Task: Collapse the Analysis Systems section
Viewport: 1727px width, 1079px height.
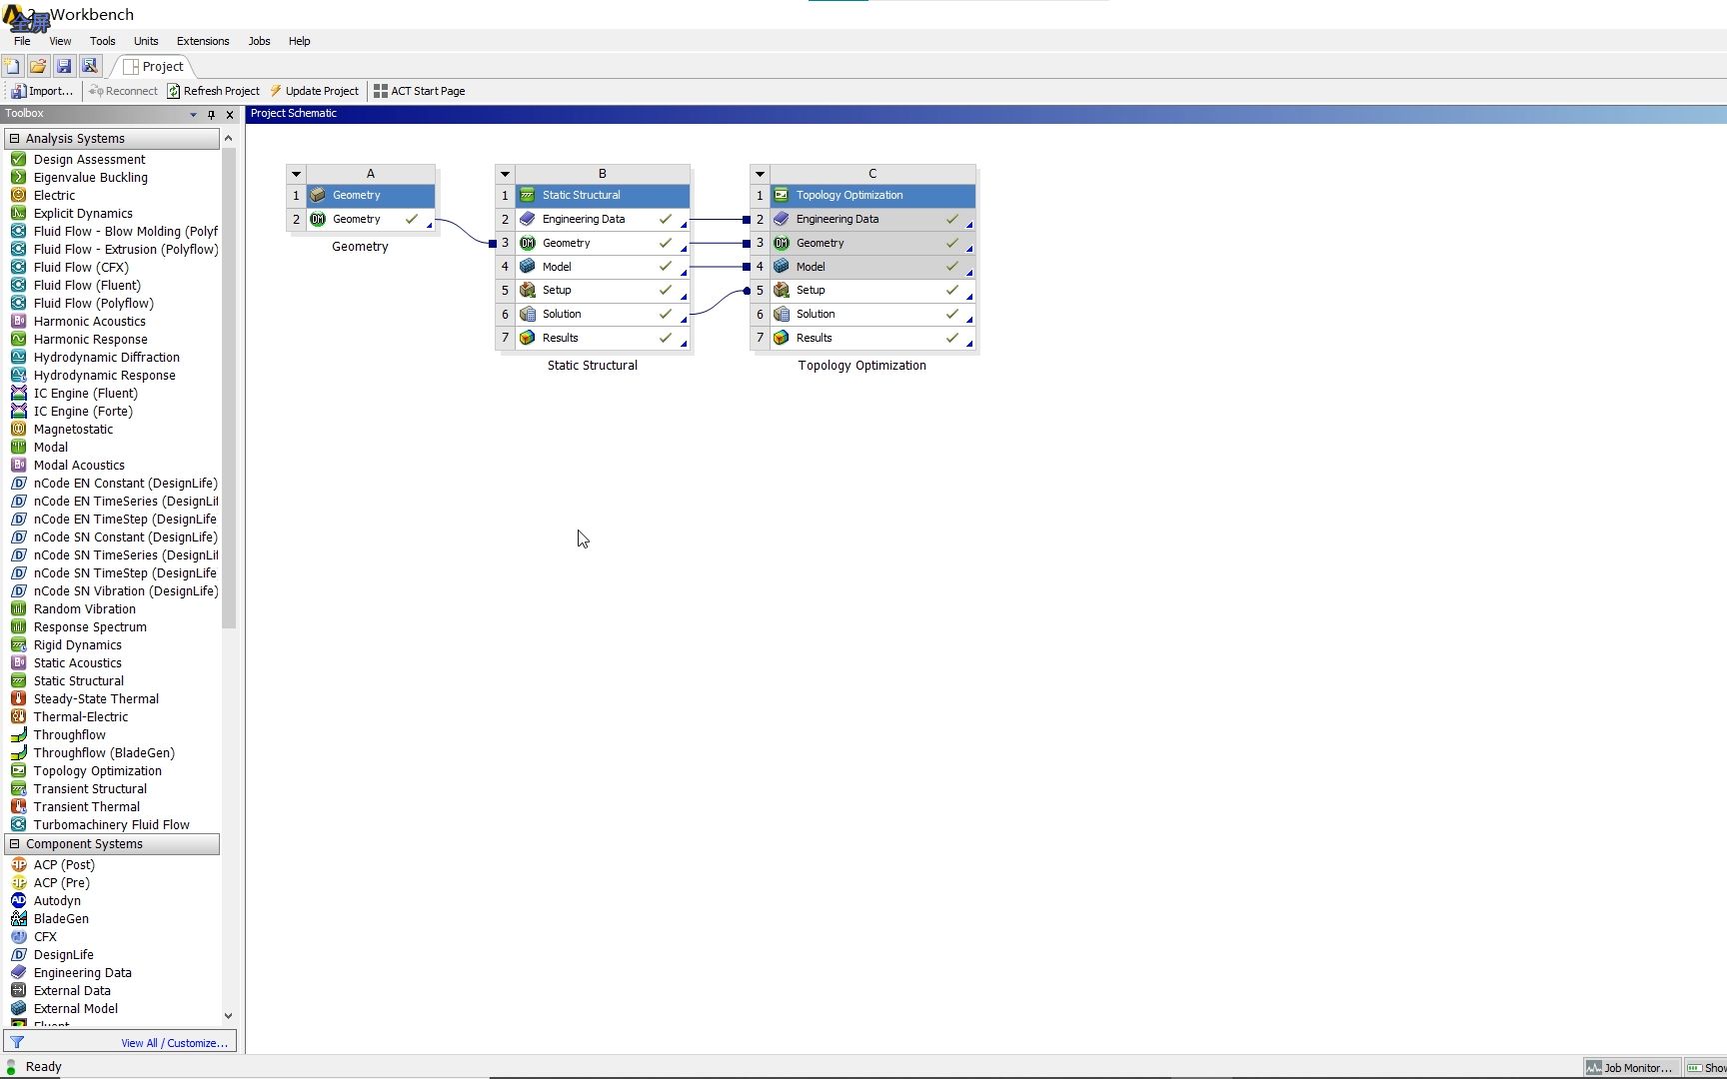Action: (x=15, y=139)
